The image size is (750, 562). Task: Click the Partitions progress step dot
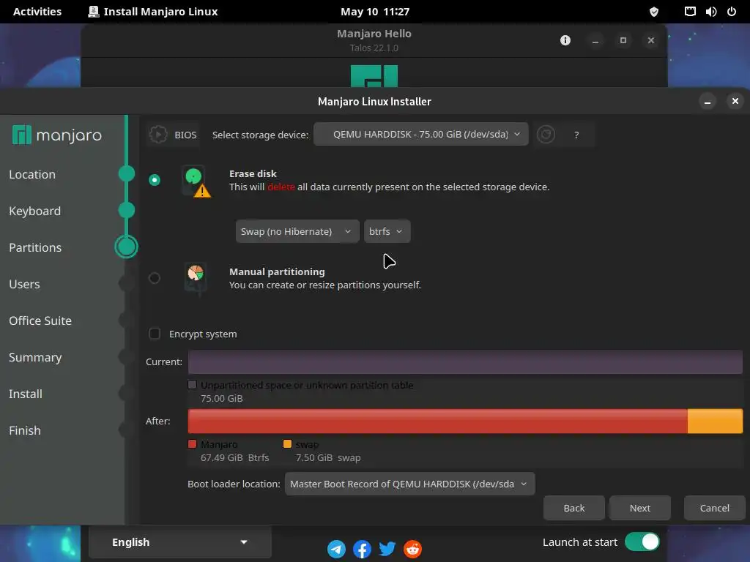126,247
